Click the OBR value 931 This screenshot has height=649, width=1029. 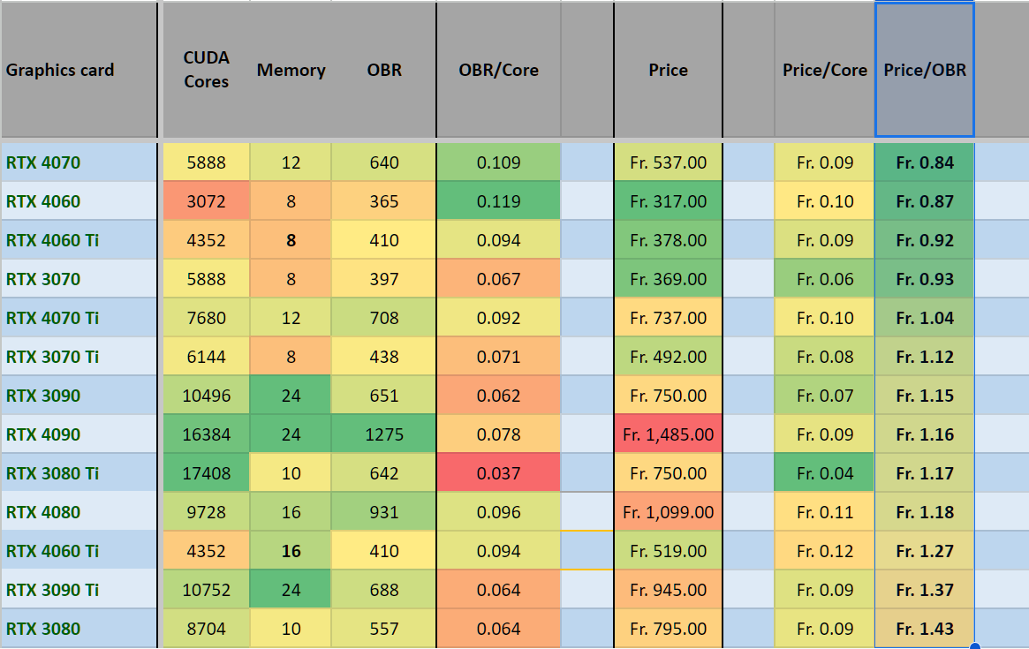pyautogui.click(x=384, y=512)
